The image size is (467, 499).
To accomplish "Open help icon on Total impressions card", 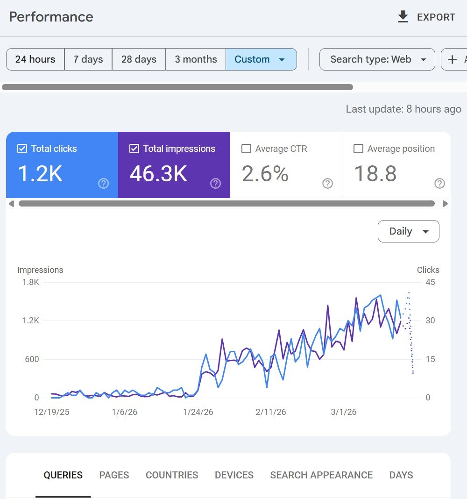I will pyautogui.click(x=215, y=184).
